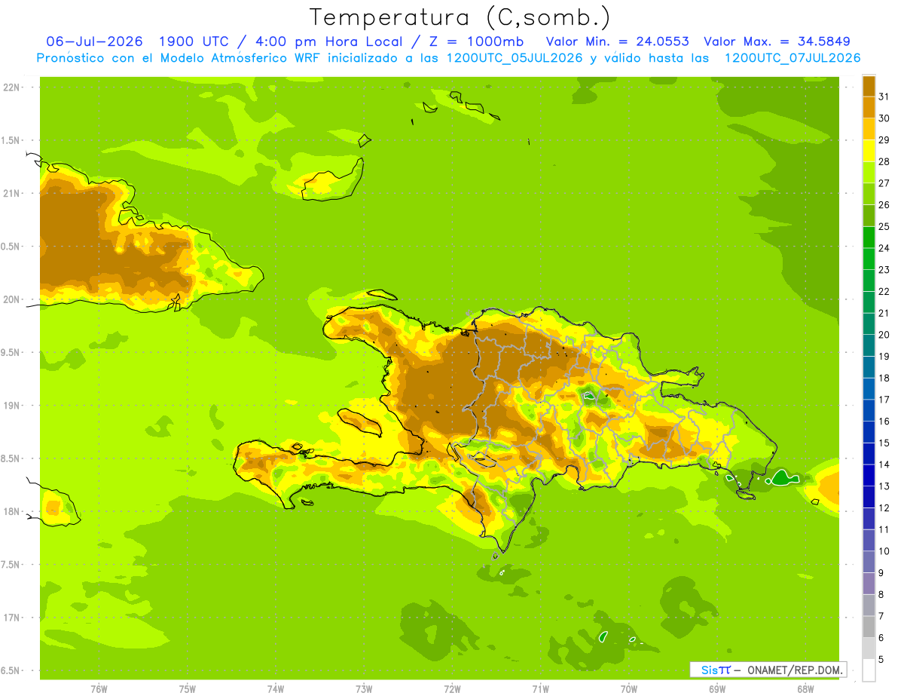Click the date text "06-Jul-2026"

pyautogui.click(x=96, y=41)
